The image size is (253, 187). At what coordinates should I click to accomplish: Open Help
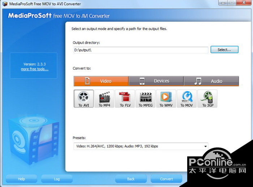(21, 179)
